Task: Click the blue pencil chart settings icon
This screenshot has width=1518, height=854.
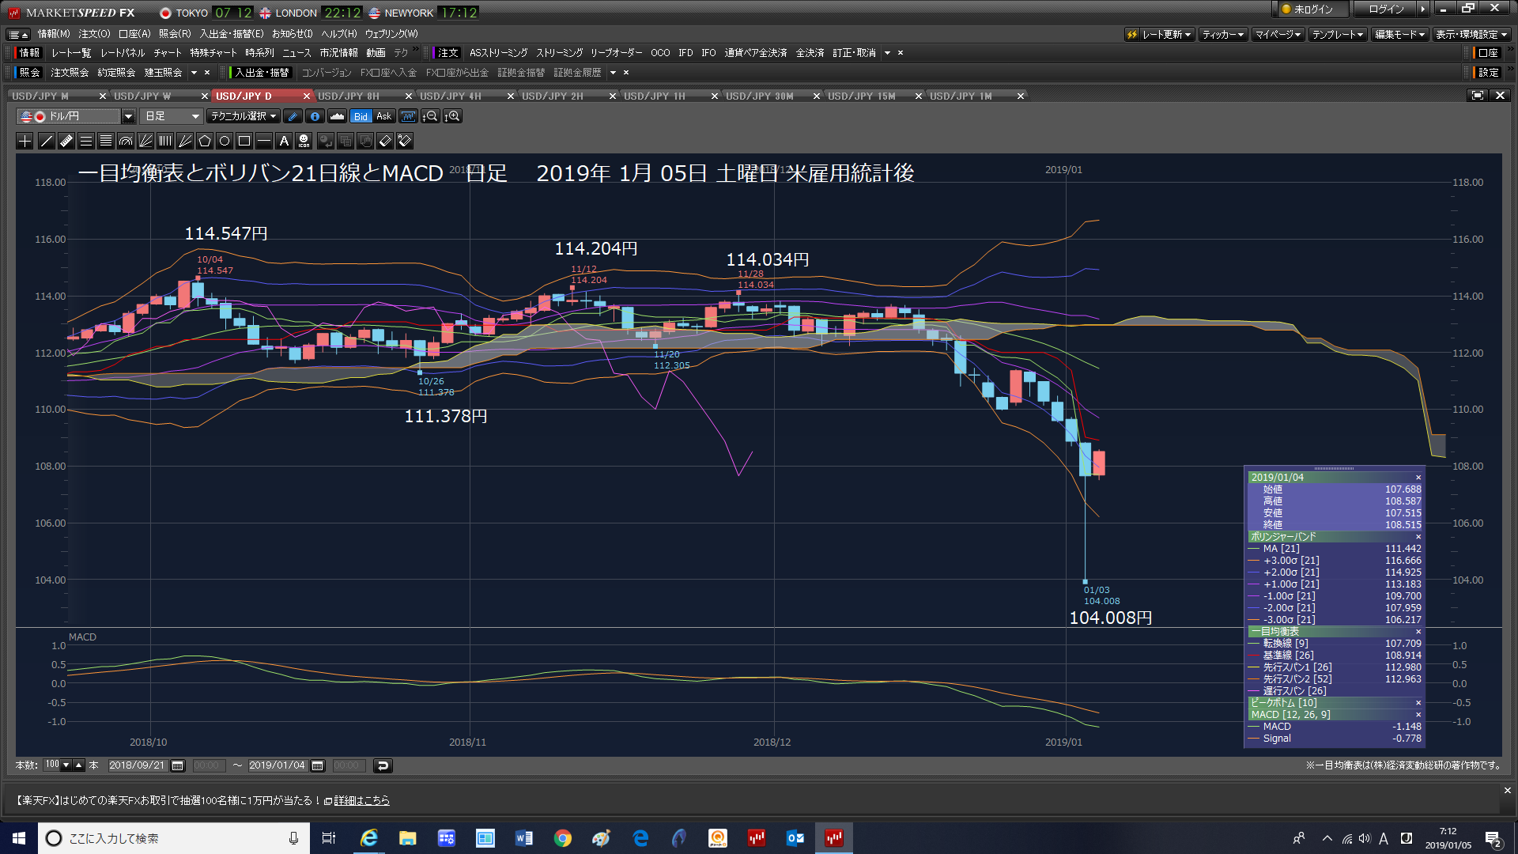Action: point(293,116)
